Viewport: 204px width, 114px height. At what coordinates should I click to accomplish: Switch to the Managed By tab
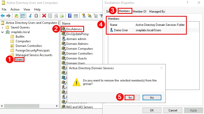tap(157, 12)
